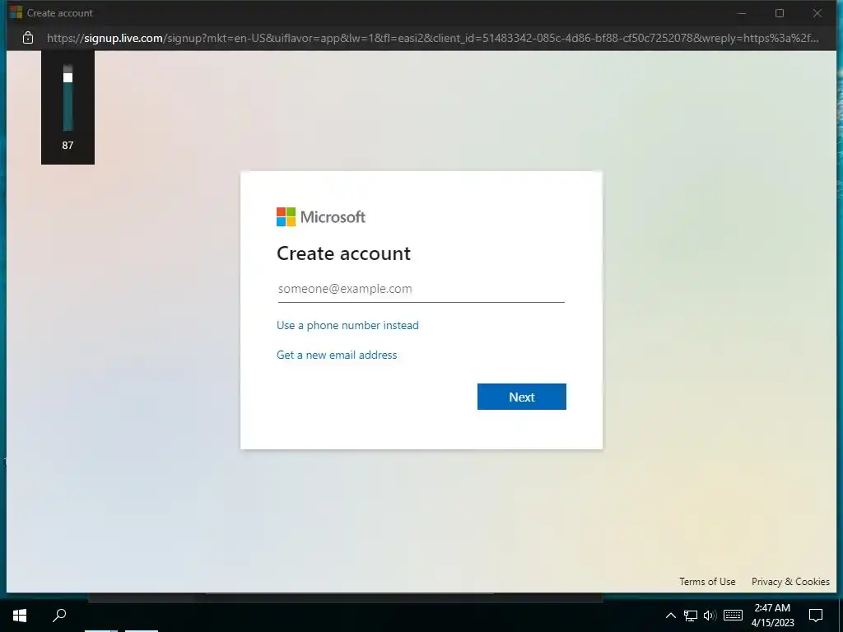Screen dimensions: 843x632
Task: Minimize the Create account window
Action: 742,13
